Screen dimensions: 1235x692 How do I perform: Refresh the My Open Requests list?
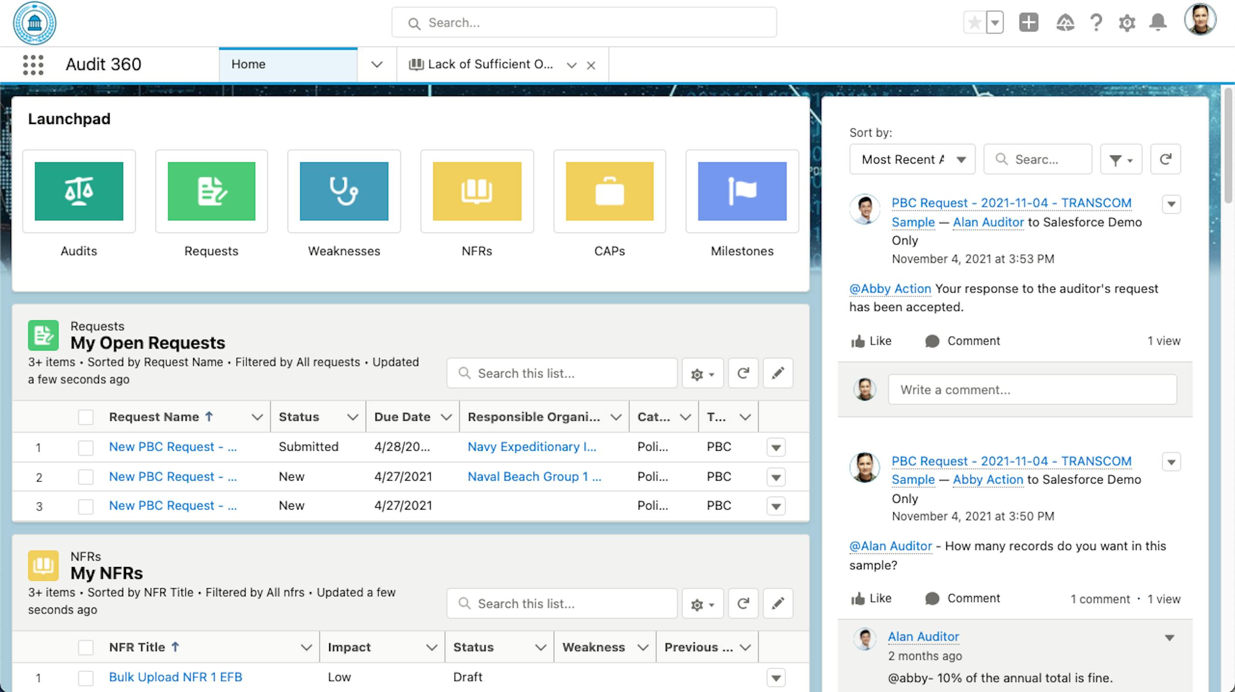pyautogui.click(x=743, y=373)
